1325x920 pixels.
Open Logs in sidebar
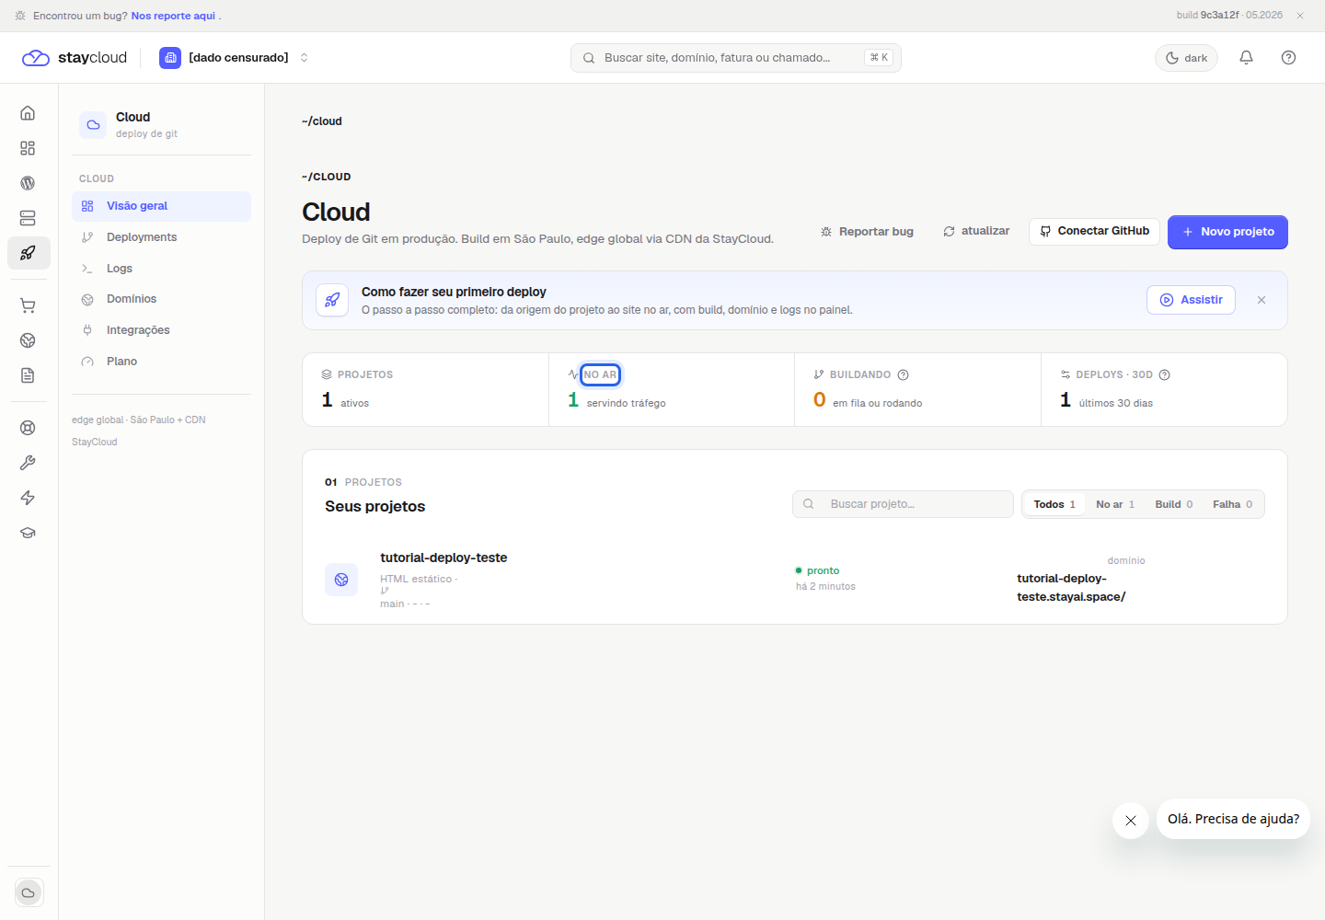pyautogui.click(x=161, y=269)
